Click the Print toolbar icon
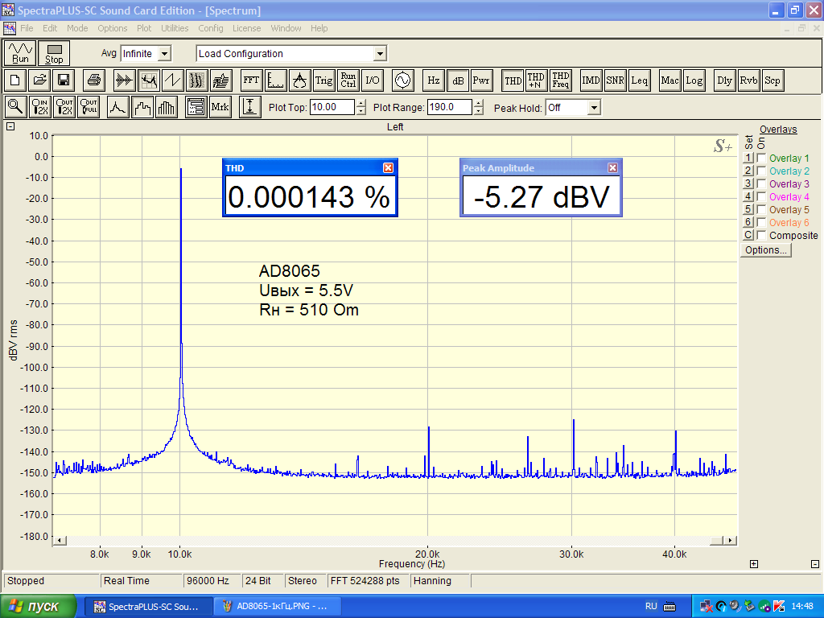 click(94, 80)
